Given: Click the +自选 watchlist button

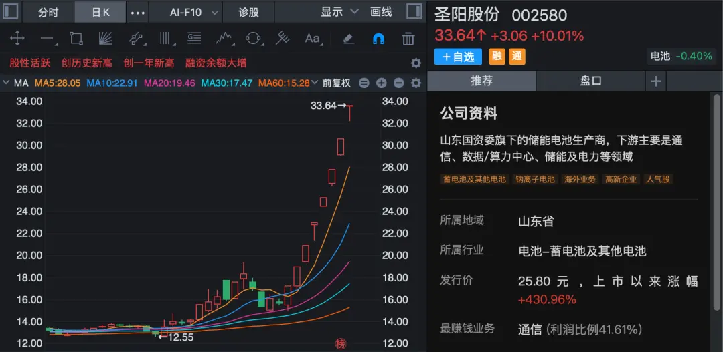Looking at the screenshot, I should [x=458, y=57].
